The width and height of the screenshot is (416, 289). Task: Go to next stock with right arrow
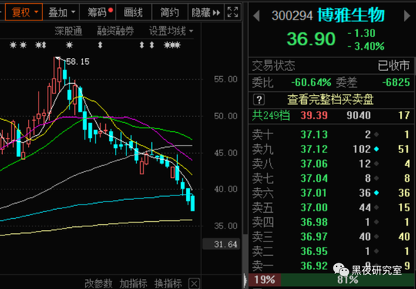(x=407, y=16)
